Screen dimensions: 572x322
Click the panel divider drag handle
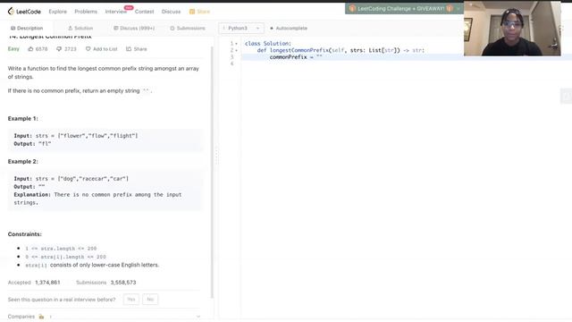(216, 156)
